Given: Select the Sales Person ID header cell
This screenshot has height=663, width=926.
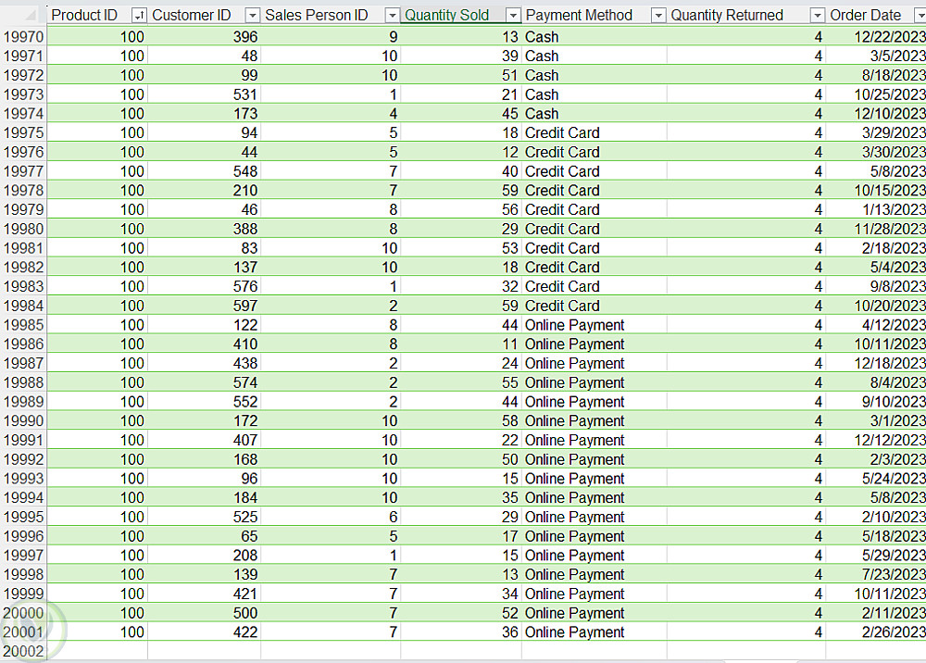Looking at the screenshot, I should (331, 16).
